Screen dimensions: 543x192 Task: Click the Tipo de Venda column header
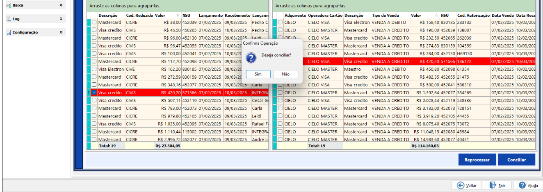390,15
